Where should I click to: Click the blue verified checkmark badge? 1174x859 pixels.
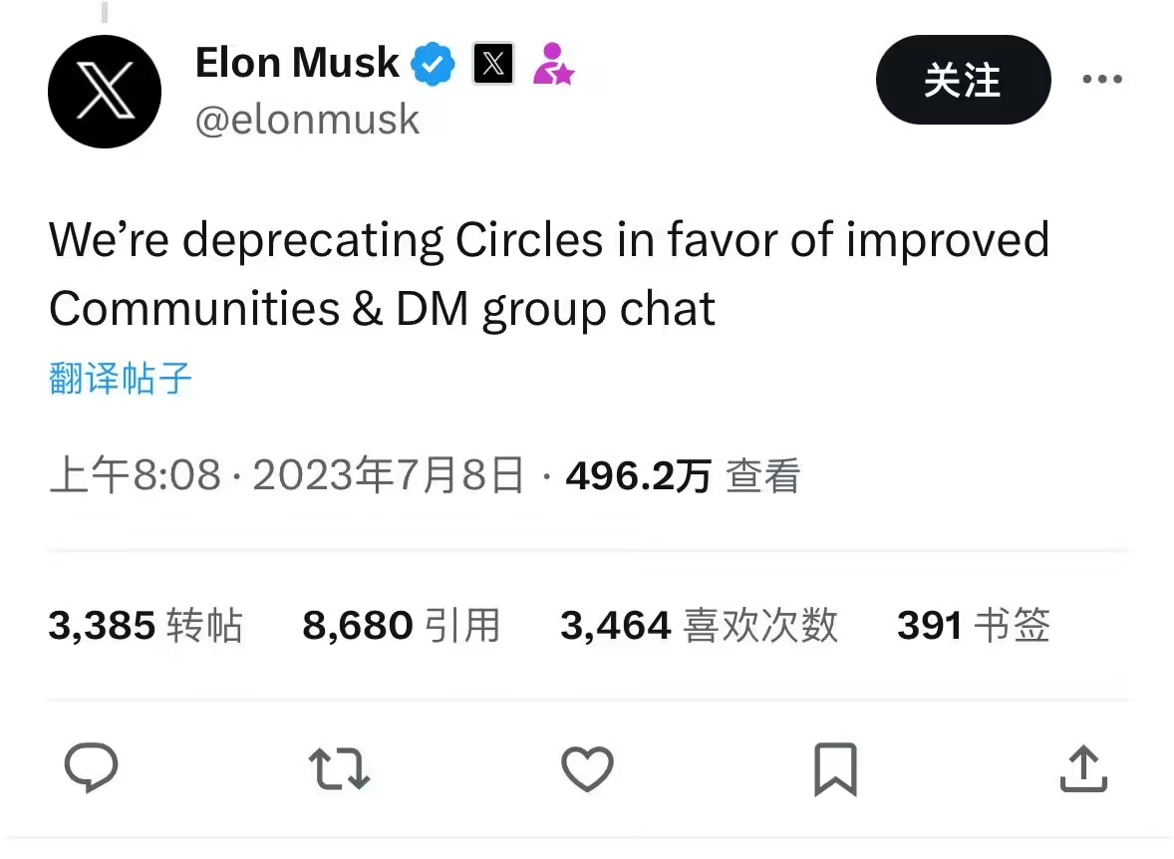(434, 65)
